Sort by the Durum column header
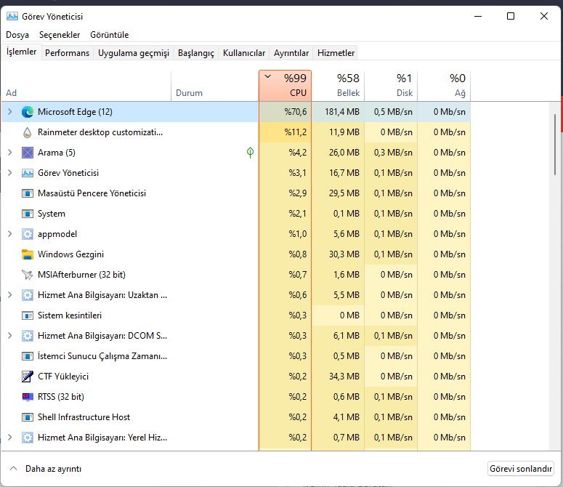563x487 pixels. pos(215,86)
